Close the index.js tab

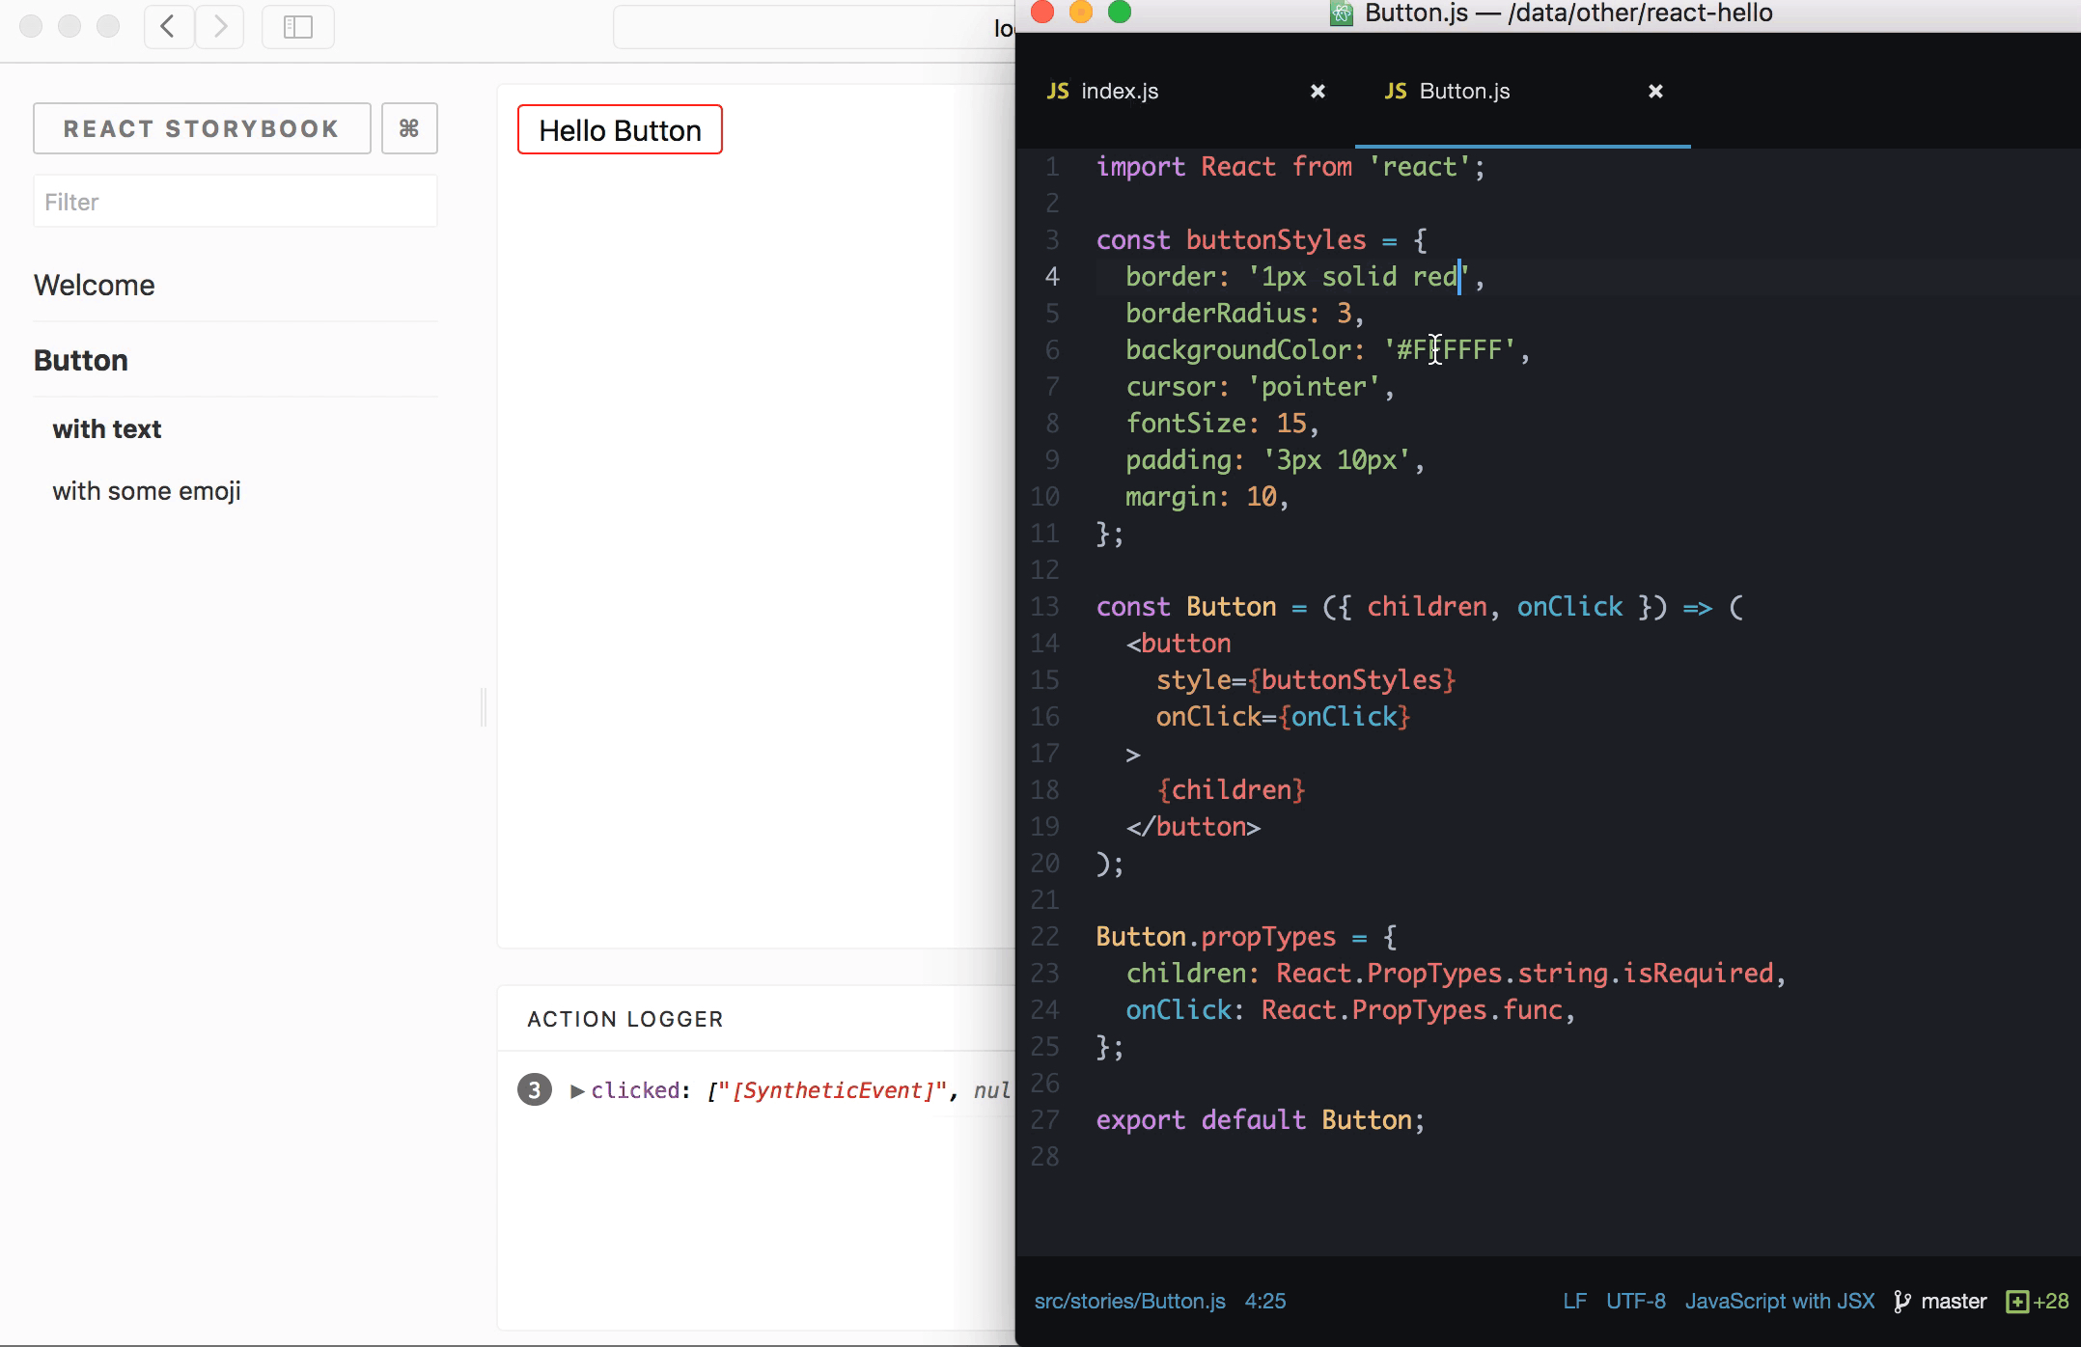coord(1318,91)
